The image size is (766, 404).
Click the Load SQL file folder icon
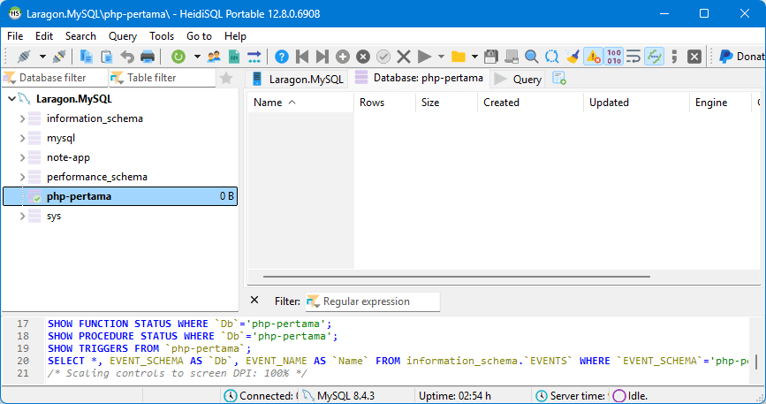pos(459,57)
